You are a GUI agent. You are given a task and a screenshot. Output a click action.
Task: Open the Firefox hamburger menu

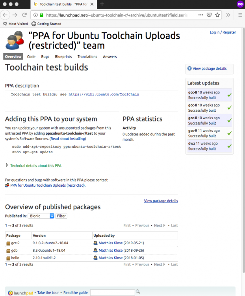[x=240, y=15]
